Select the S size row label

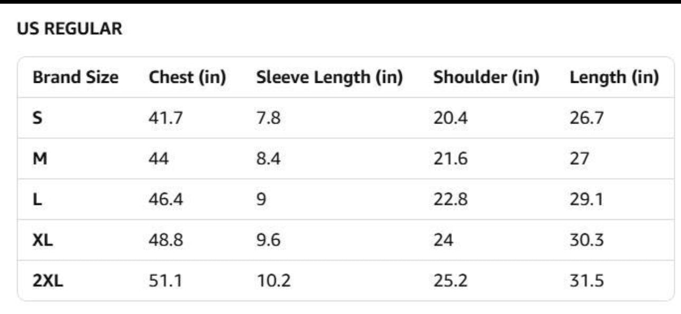coord(37,118)
